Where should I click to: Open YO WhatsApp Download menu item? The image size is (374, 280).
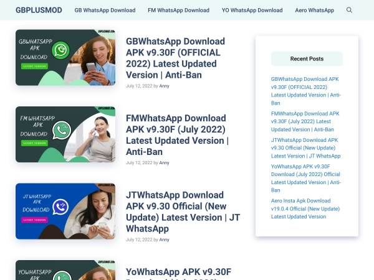pyautogui.click(x=252, y=10)
